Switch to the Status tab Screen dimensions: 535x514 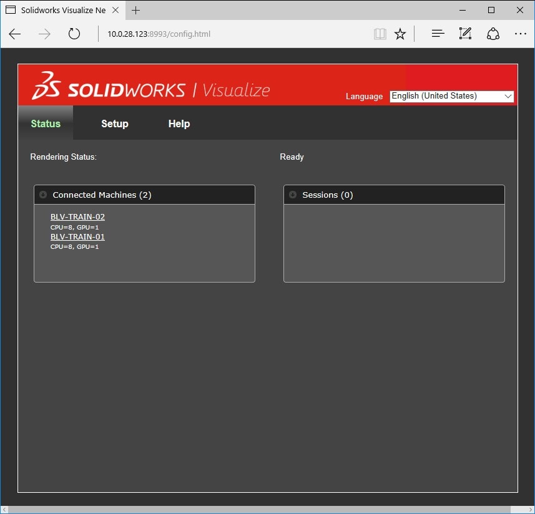tap(46, 124)
